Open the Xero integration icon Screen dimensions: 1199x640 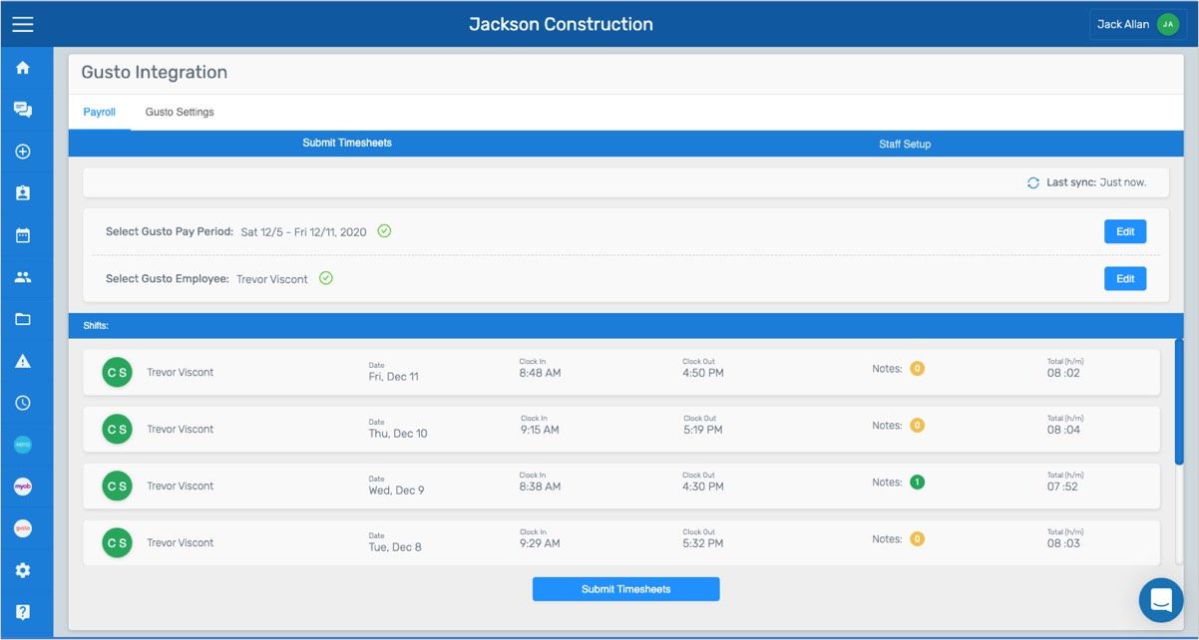23,445
